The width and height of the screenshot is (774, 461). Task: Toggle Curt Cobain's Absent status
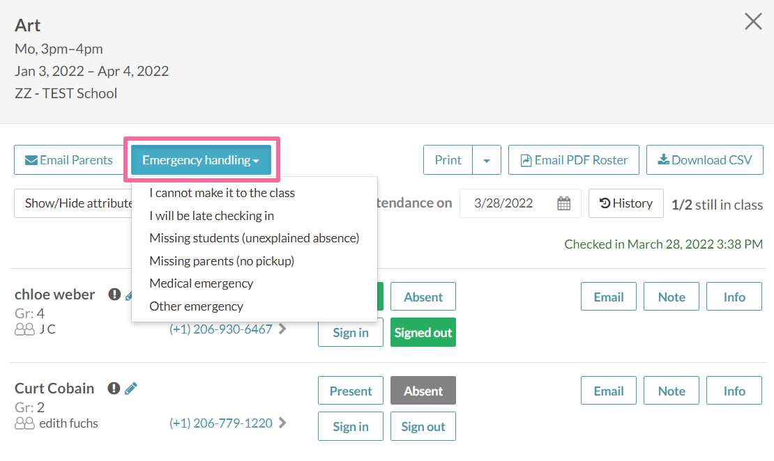point(423,391)
